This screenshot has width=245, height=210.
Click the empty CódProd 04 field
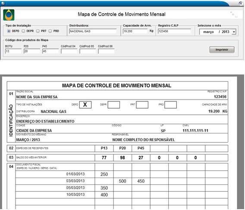click(69, 51)
